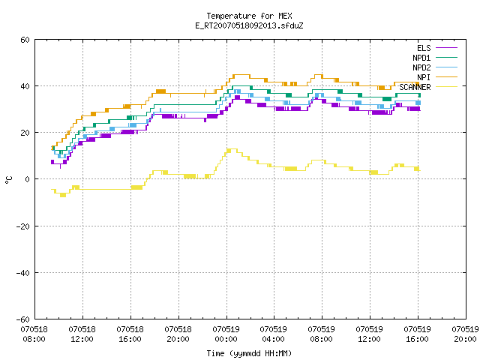Click the blue NPD2 legend line sample
480x360 pixels.
446,67
